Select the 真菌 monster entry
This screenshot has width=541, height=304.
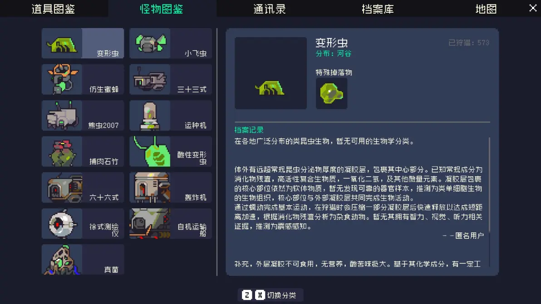pyautogui.click(x=83, y=260)
